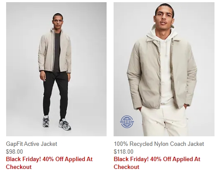Click Black Friday promo under Coach Jacket

tap(157, 163)
